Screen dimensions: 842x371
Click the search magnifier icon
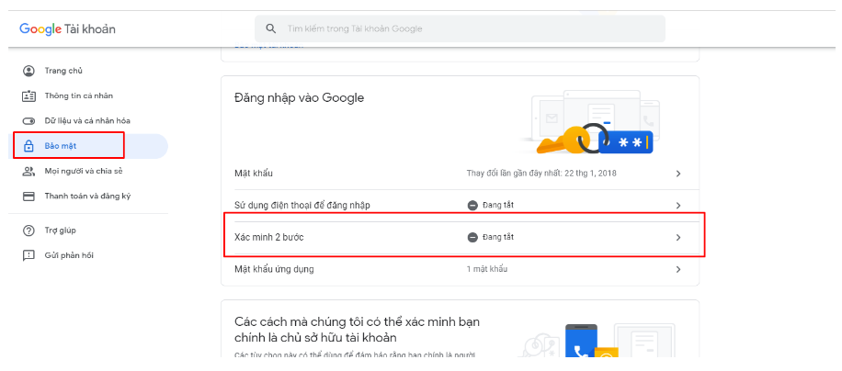(x=271, y=28)
